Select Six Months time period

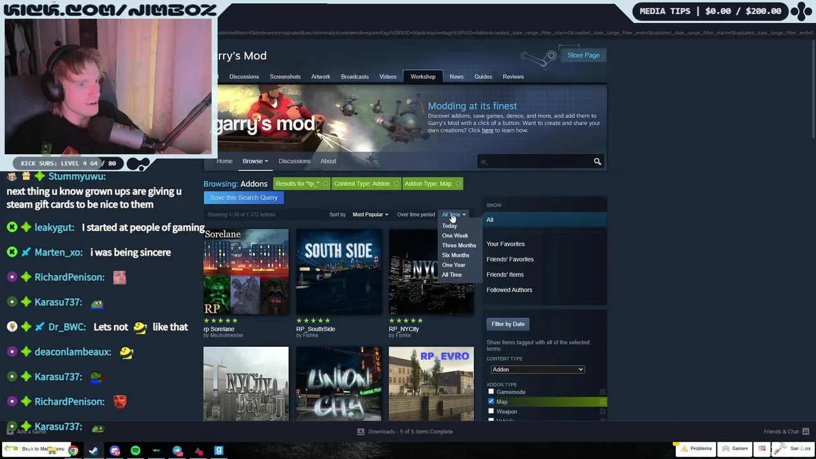coord(456,255)
